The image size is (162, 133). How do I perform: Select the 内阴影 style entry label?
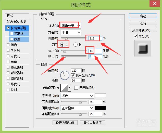pos(15,50)
